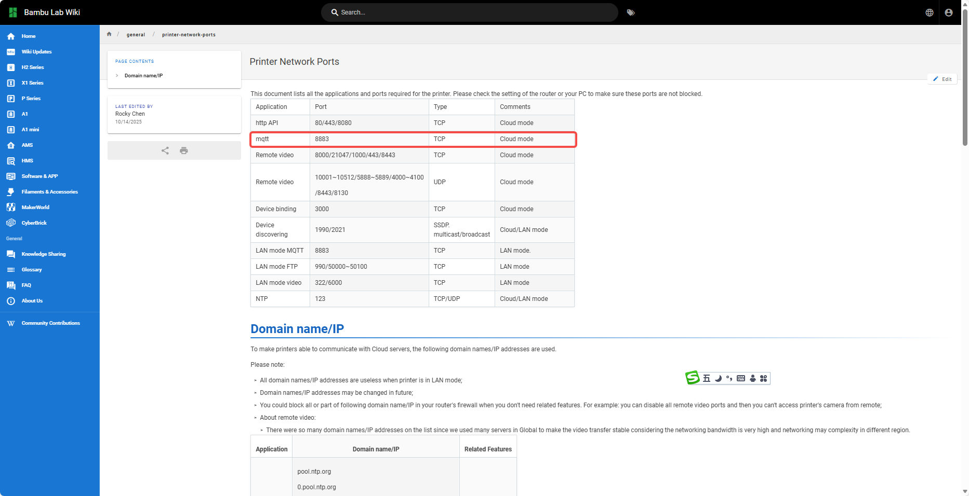969x496 pixels.
Task: Click the FAQ sidebar icon
Action: pos(11,285)
